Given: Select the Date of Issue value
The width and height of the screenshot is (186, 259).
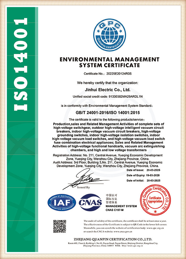Looking at the screenshot, I should coord(153,170).
